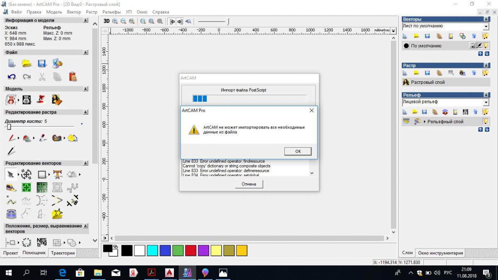Viewport: 498px width, 280px height.
Task: Click the undo arrow icon
Action: [x=12, y=77]
